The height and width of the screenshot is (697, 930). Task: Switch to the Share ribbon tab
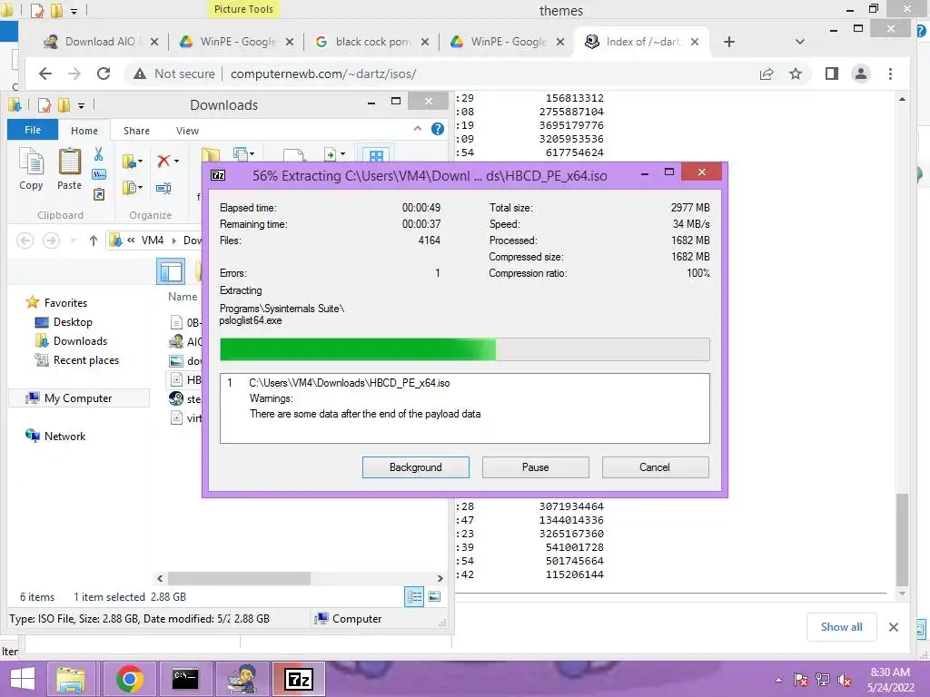(x=136, y=131)
